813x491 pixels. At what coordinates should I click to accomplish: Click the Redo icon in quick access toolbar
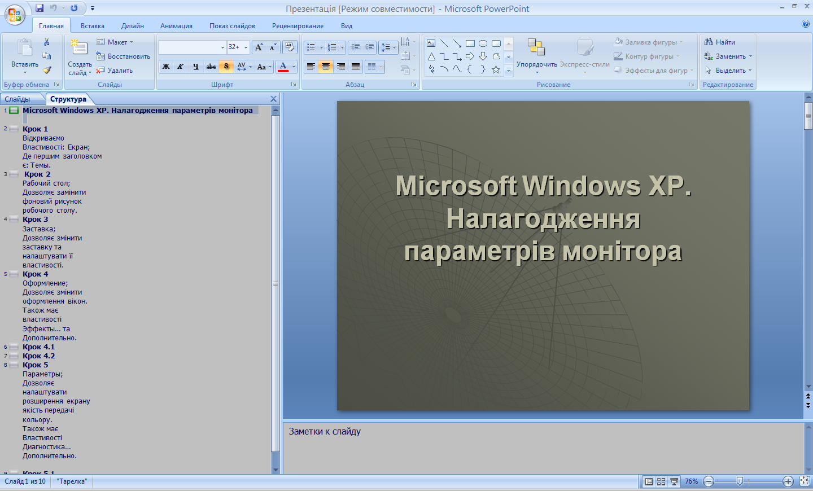[x=74, y=8]
